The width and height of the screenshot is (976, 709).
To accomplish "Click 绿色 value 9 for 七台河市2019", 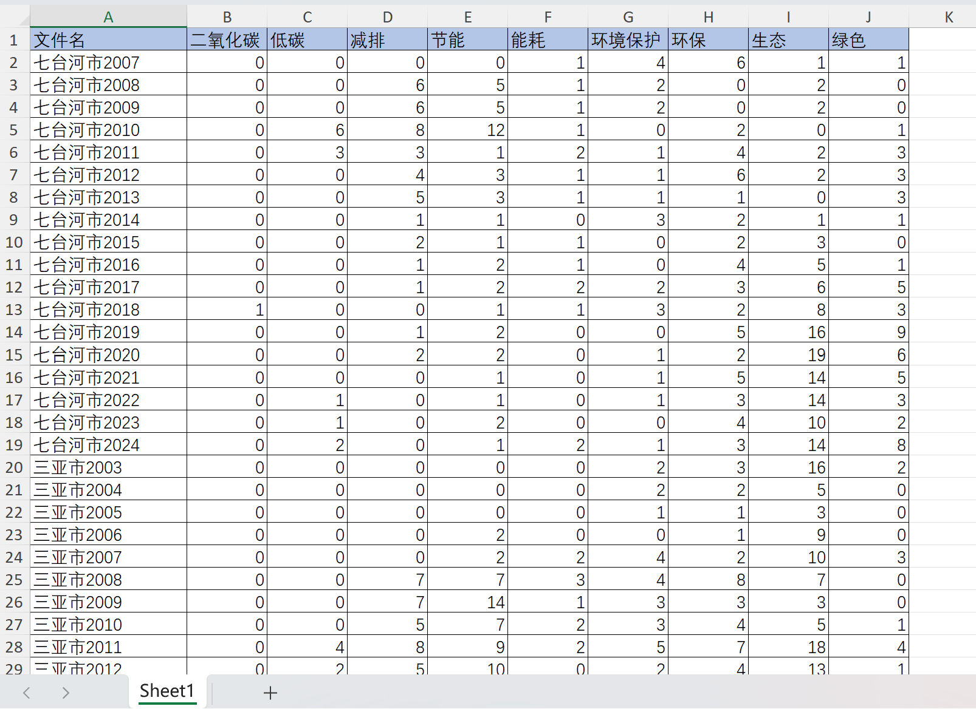I will click(868, 332).
